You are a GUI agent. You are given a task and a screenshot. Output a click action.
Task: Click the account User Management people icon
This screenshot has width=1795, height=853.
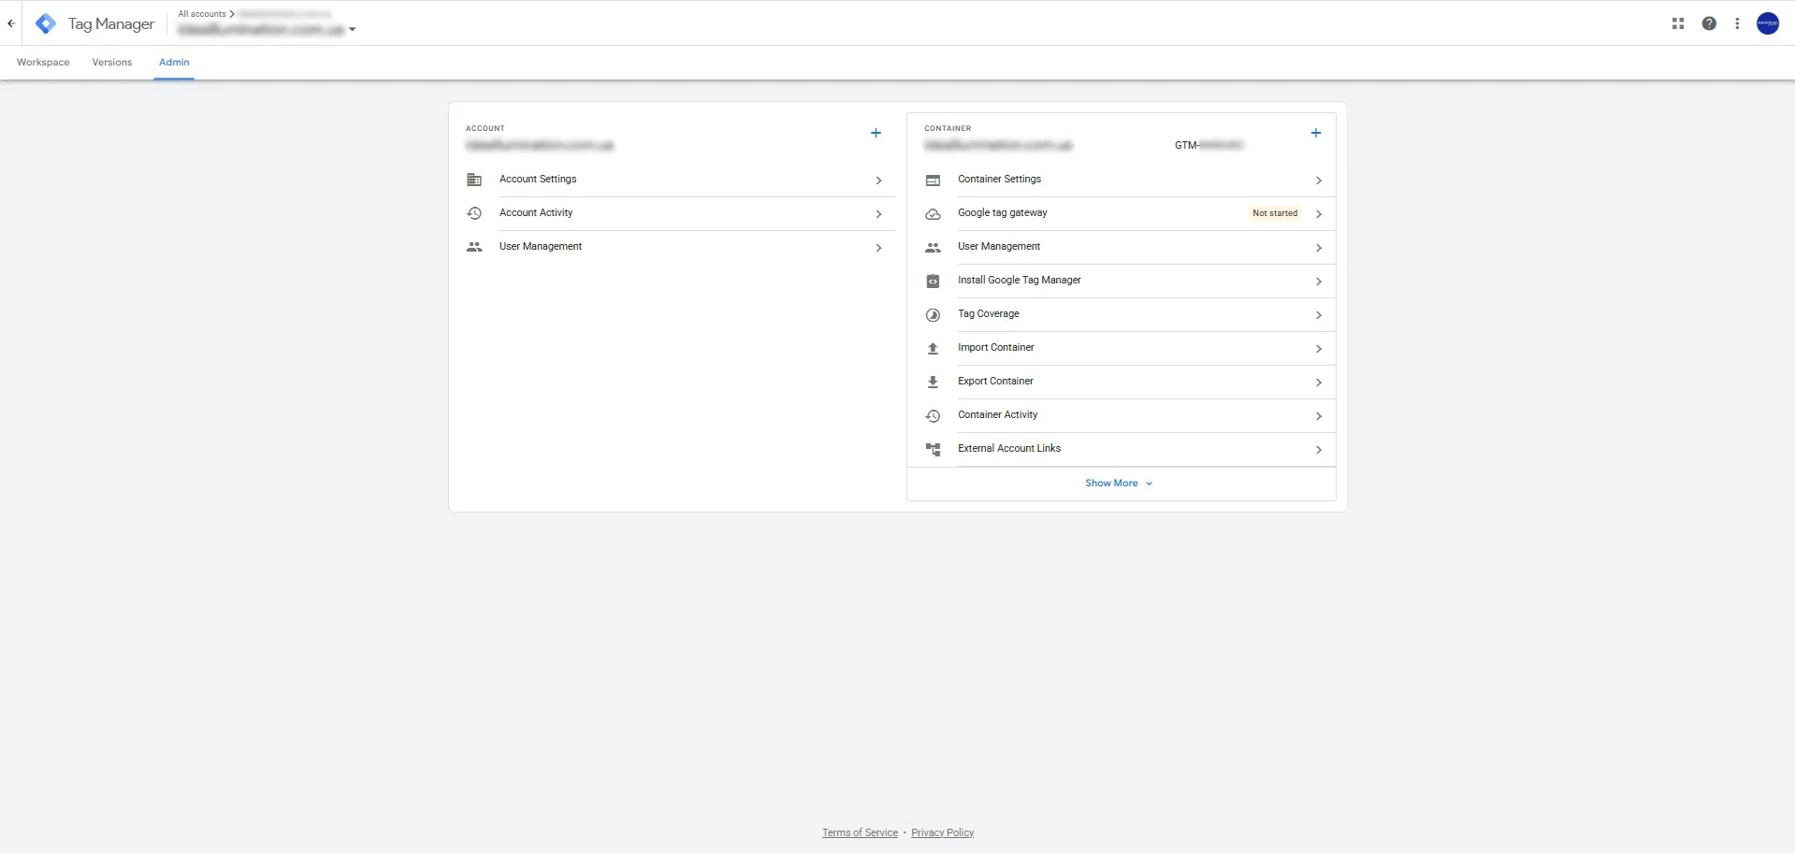[x=474, y=247]
